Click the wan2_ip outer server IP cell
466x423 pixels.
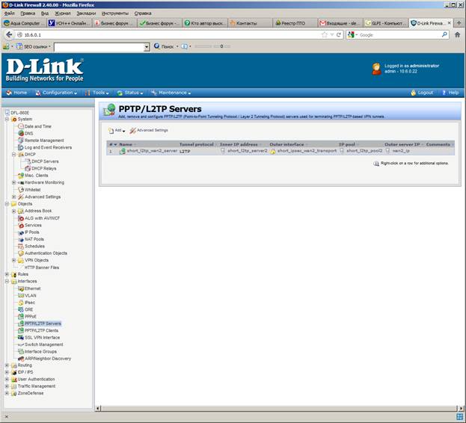pyautogui.click(x=401, y=151)
